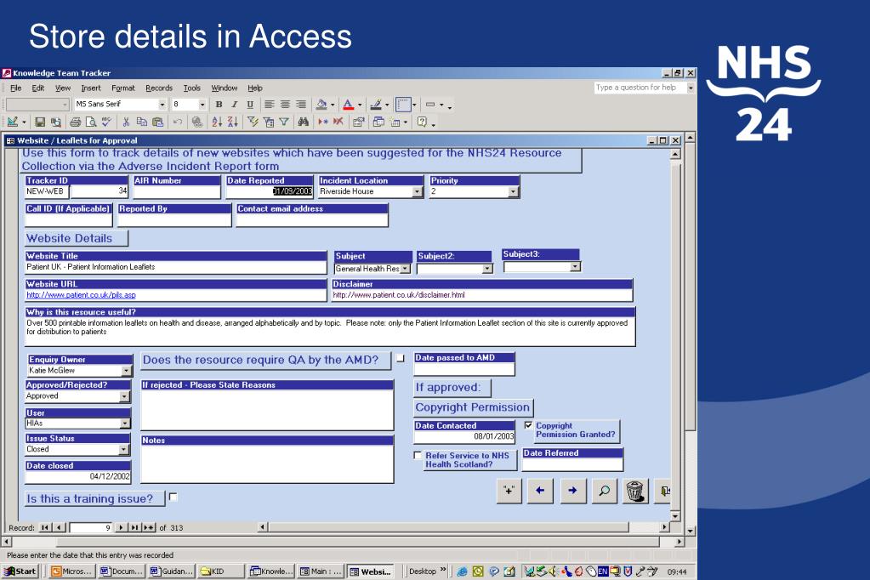Run the Spelling check tool
This screenshot has height=580, width=870.
[106, 122]
